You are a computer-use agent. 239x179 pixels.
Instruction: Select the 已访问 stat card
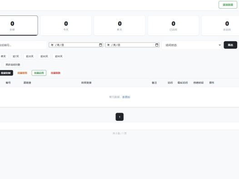[x=173, y=25]
